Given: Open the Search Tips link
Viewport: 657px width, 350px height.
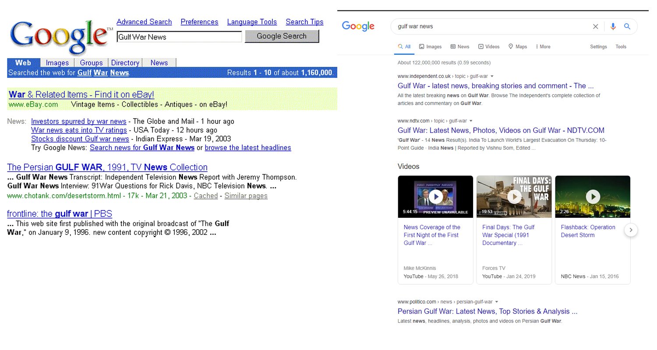Looking at the screenshot, I should click(x=304, y=22).
